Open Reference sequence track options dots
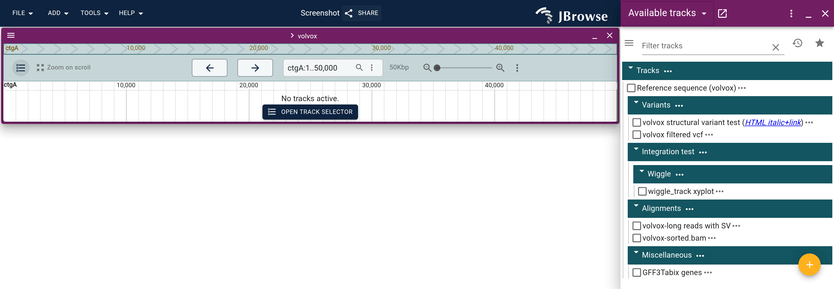This screenshot has height=289, width=834. (742, 88)
